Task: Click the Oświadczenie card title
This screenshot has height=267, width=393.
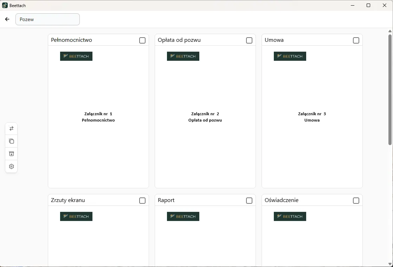Action: pos(282,200)
